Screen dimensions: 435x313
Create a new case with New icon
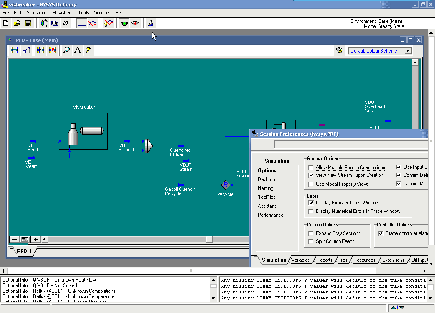[x=6, y=23]
